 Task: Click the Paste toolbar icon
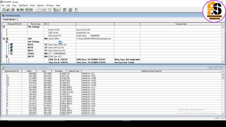[x=44, y=10]
